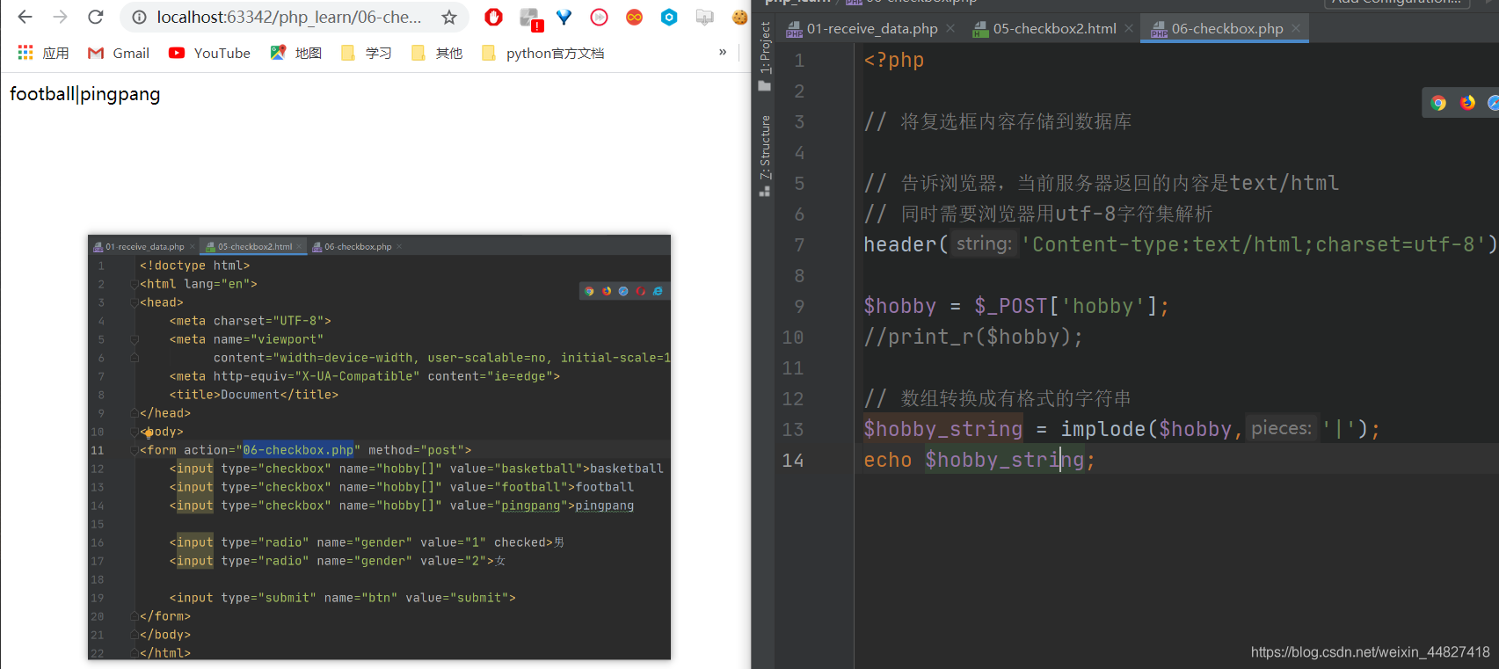Click the Add Configuration button

1398,3
